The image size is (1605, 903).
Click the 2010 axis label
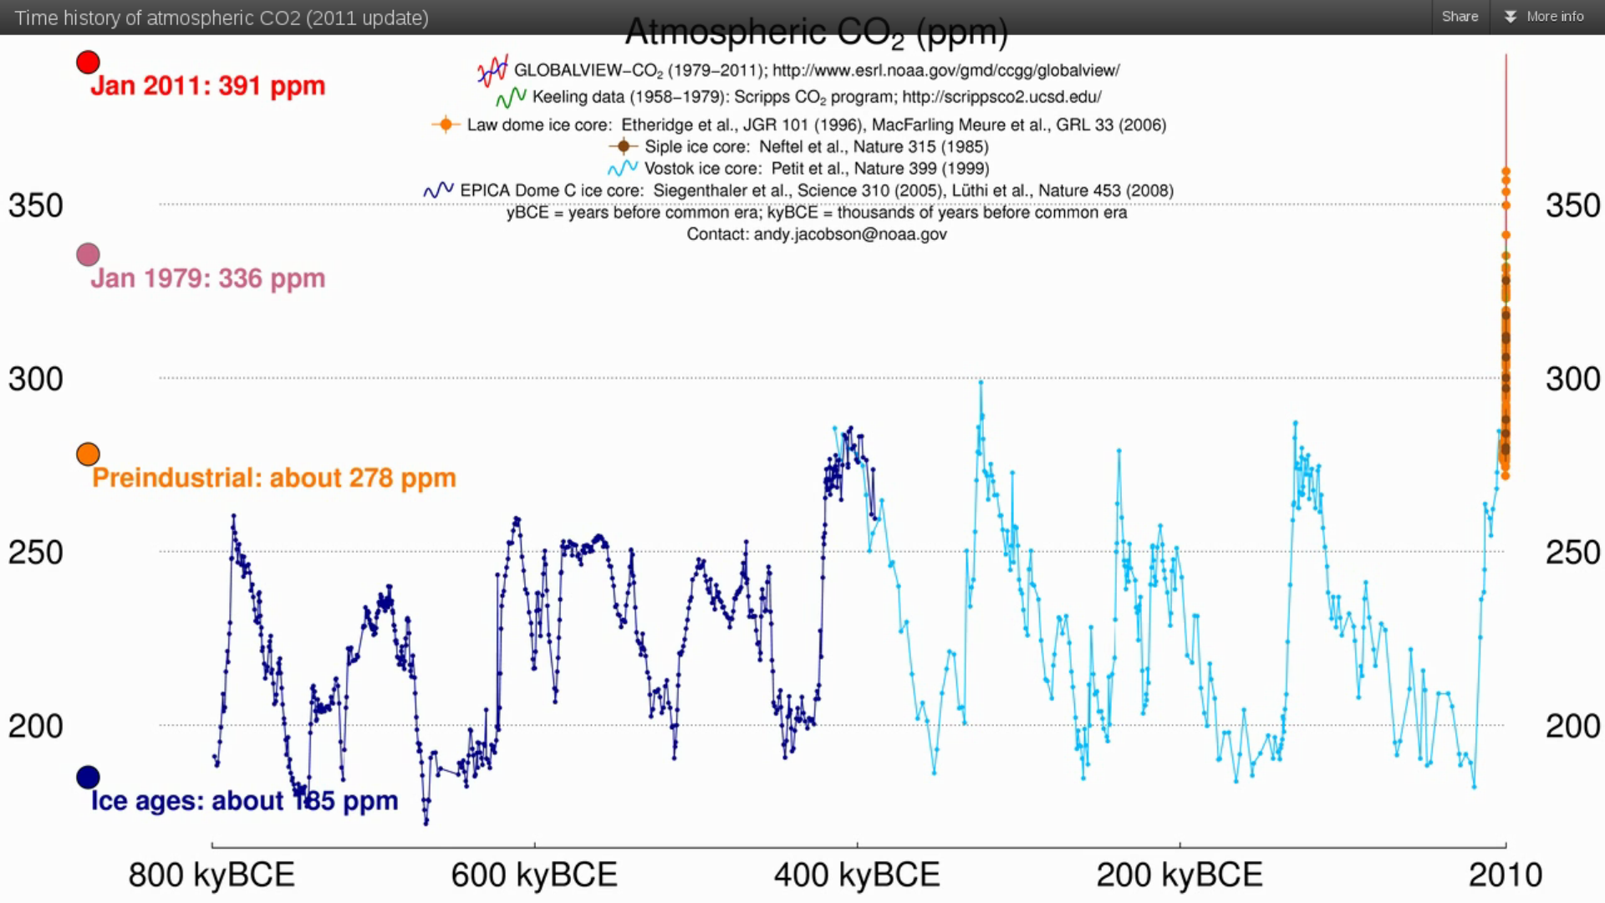[1506, 875]
